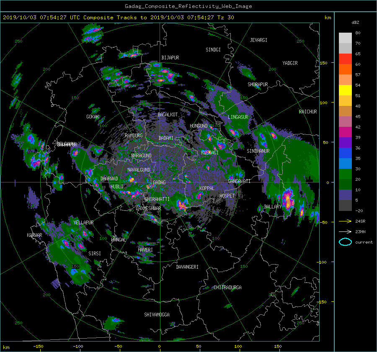Viewport: 377px width, 352px height.
Task: Click the NAVALGUND city label
Action: pyautogui.click(x=139, y=170)
